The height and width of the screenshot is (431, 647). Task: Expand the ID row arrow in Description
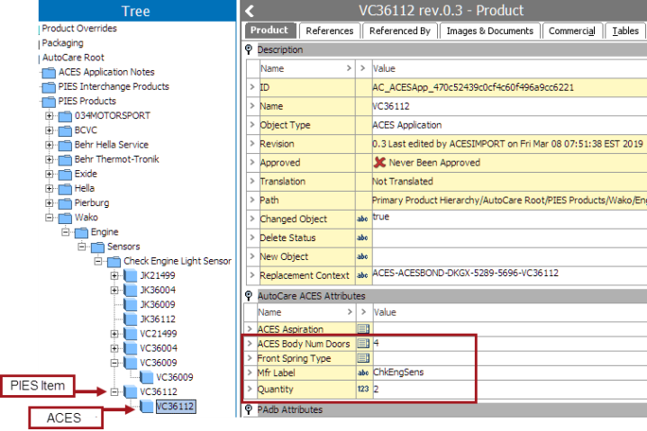pyautogui.click(x=252, y=87)
